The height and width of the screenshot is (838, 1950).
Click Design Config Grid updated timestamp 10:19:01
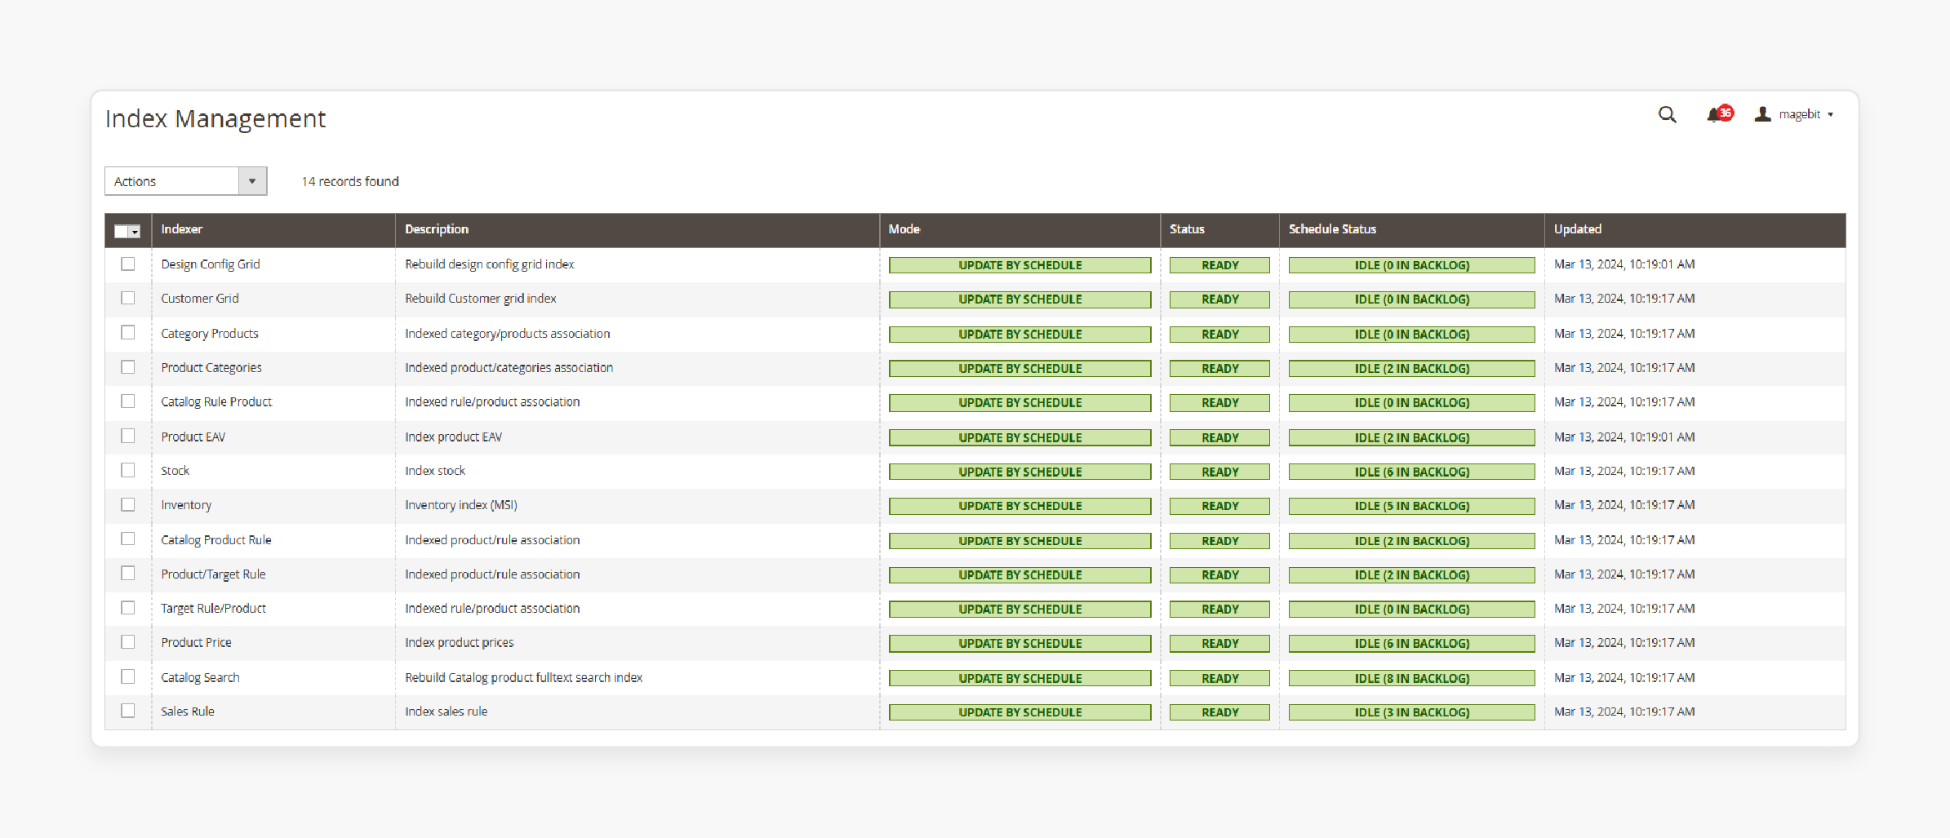1624,264
